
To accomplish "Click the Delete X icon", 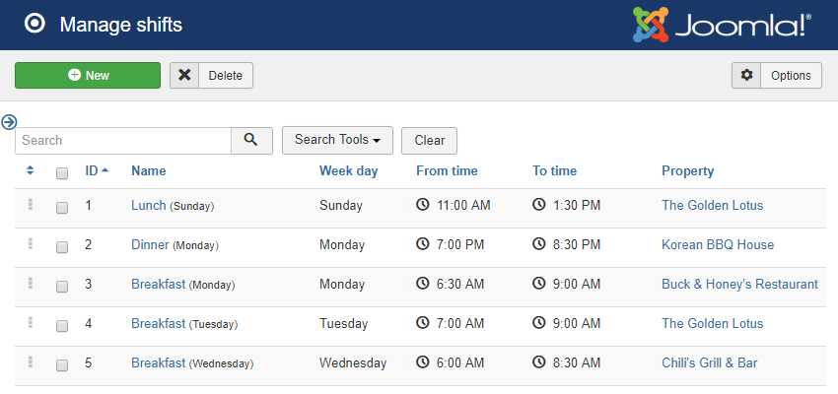I will (x=184, y=76).
